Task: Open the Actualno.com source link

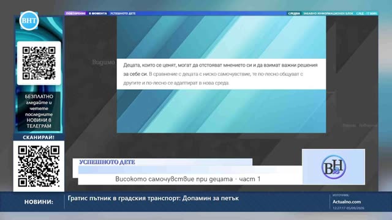Action: pos(347,202)
